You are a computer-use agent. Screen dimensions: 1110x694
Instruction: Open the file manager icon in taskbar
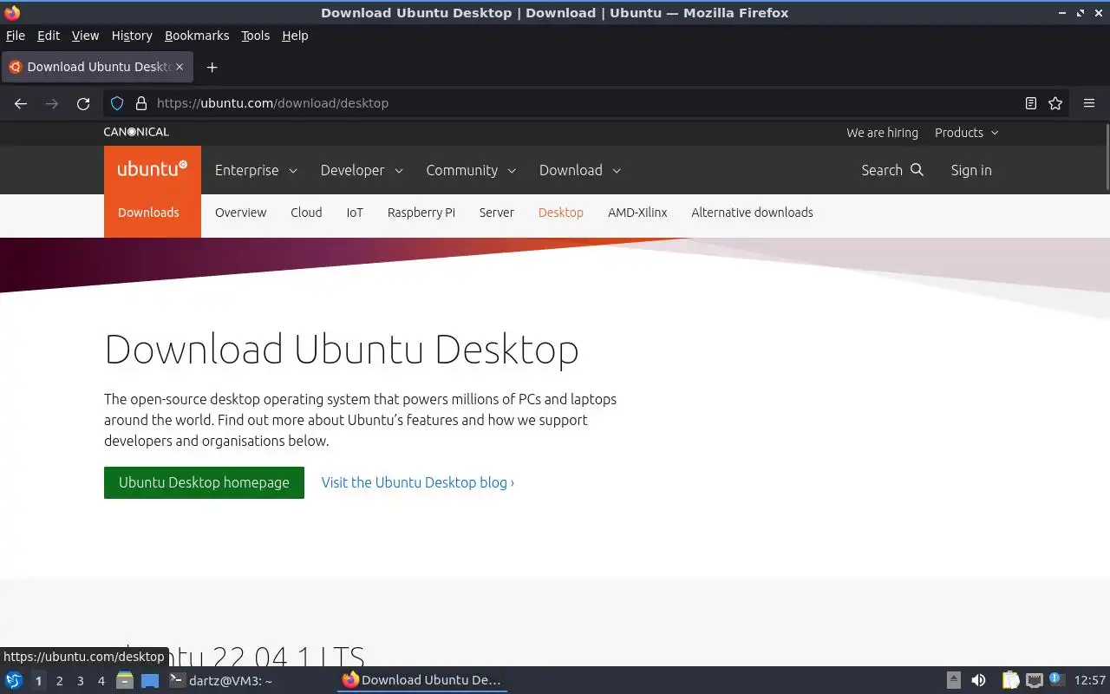coord(125,681)
